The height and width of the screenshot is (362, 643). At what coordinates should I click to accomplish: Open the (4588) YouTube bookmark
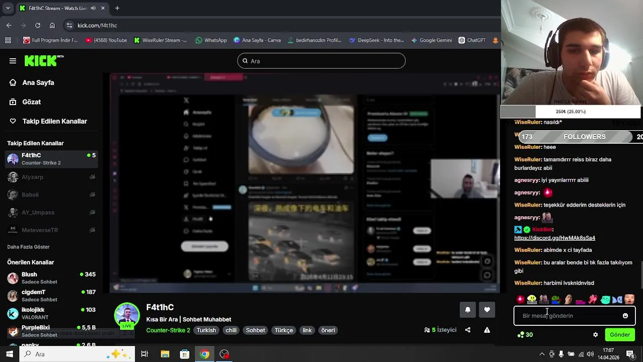106,40
